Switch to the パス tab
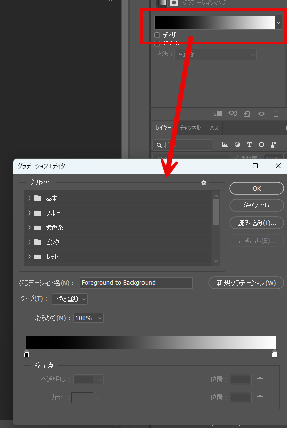The image size is (287, 428). (214, 128)
